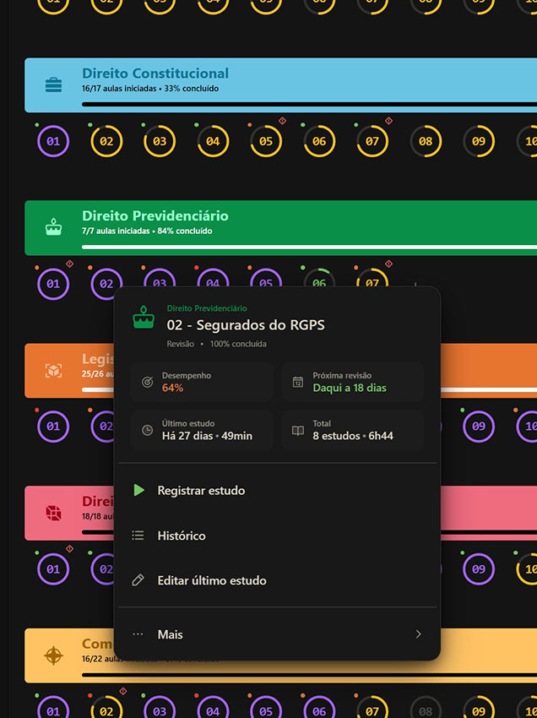
Task: Open lesson 07 circle of Direito Constitucional
Action: (372, 141)
